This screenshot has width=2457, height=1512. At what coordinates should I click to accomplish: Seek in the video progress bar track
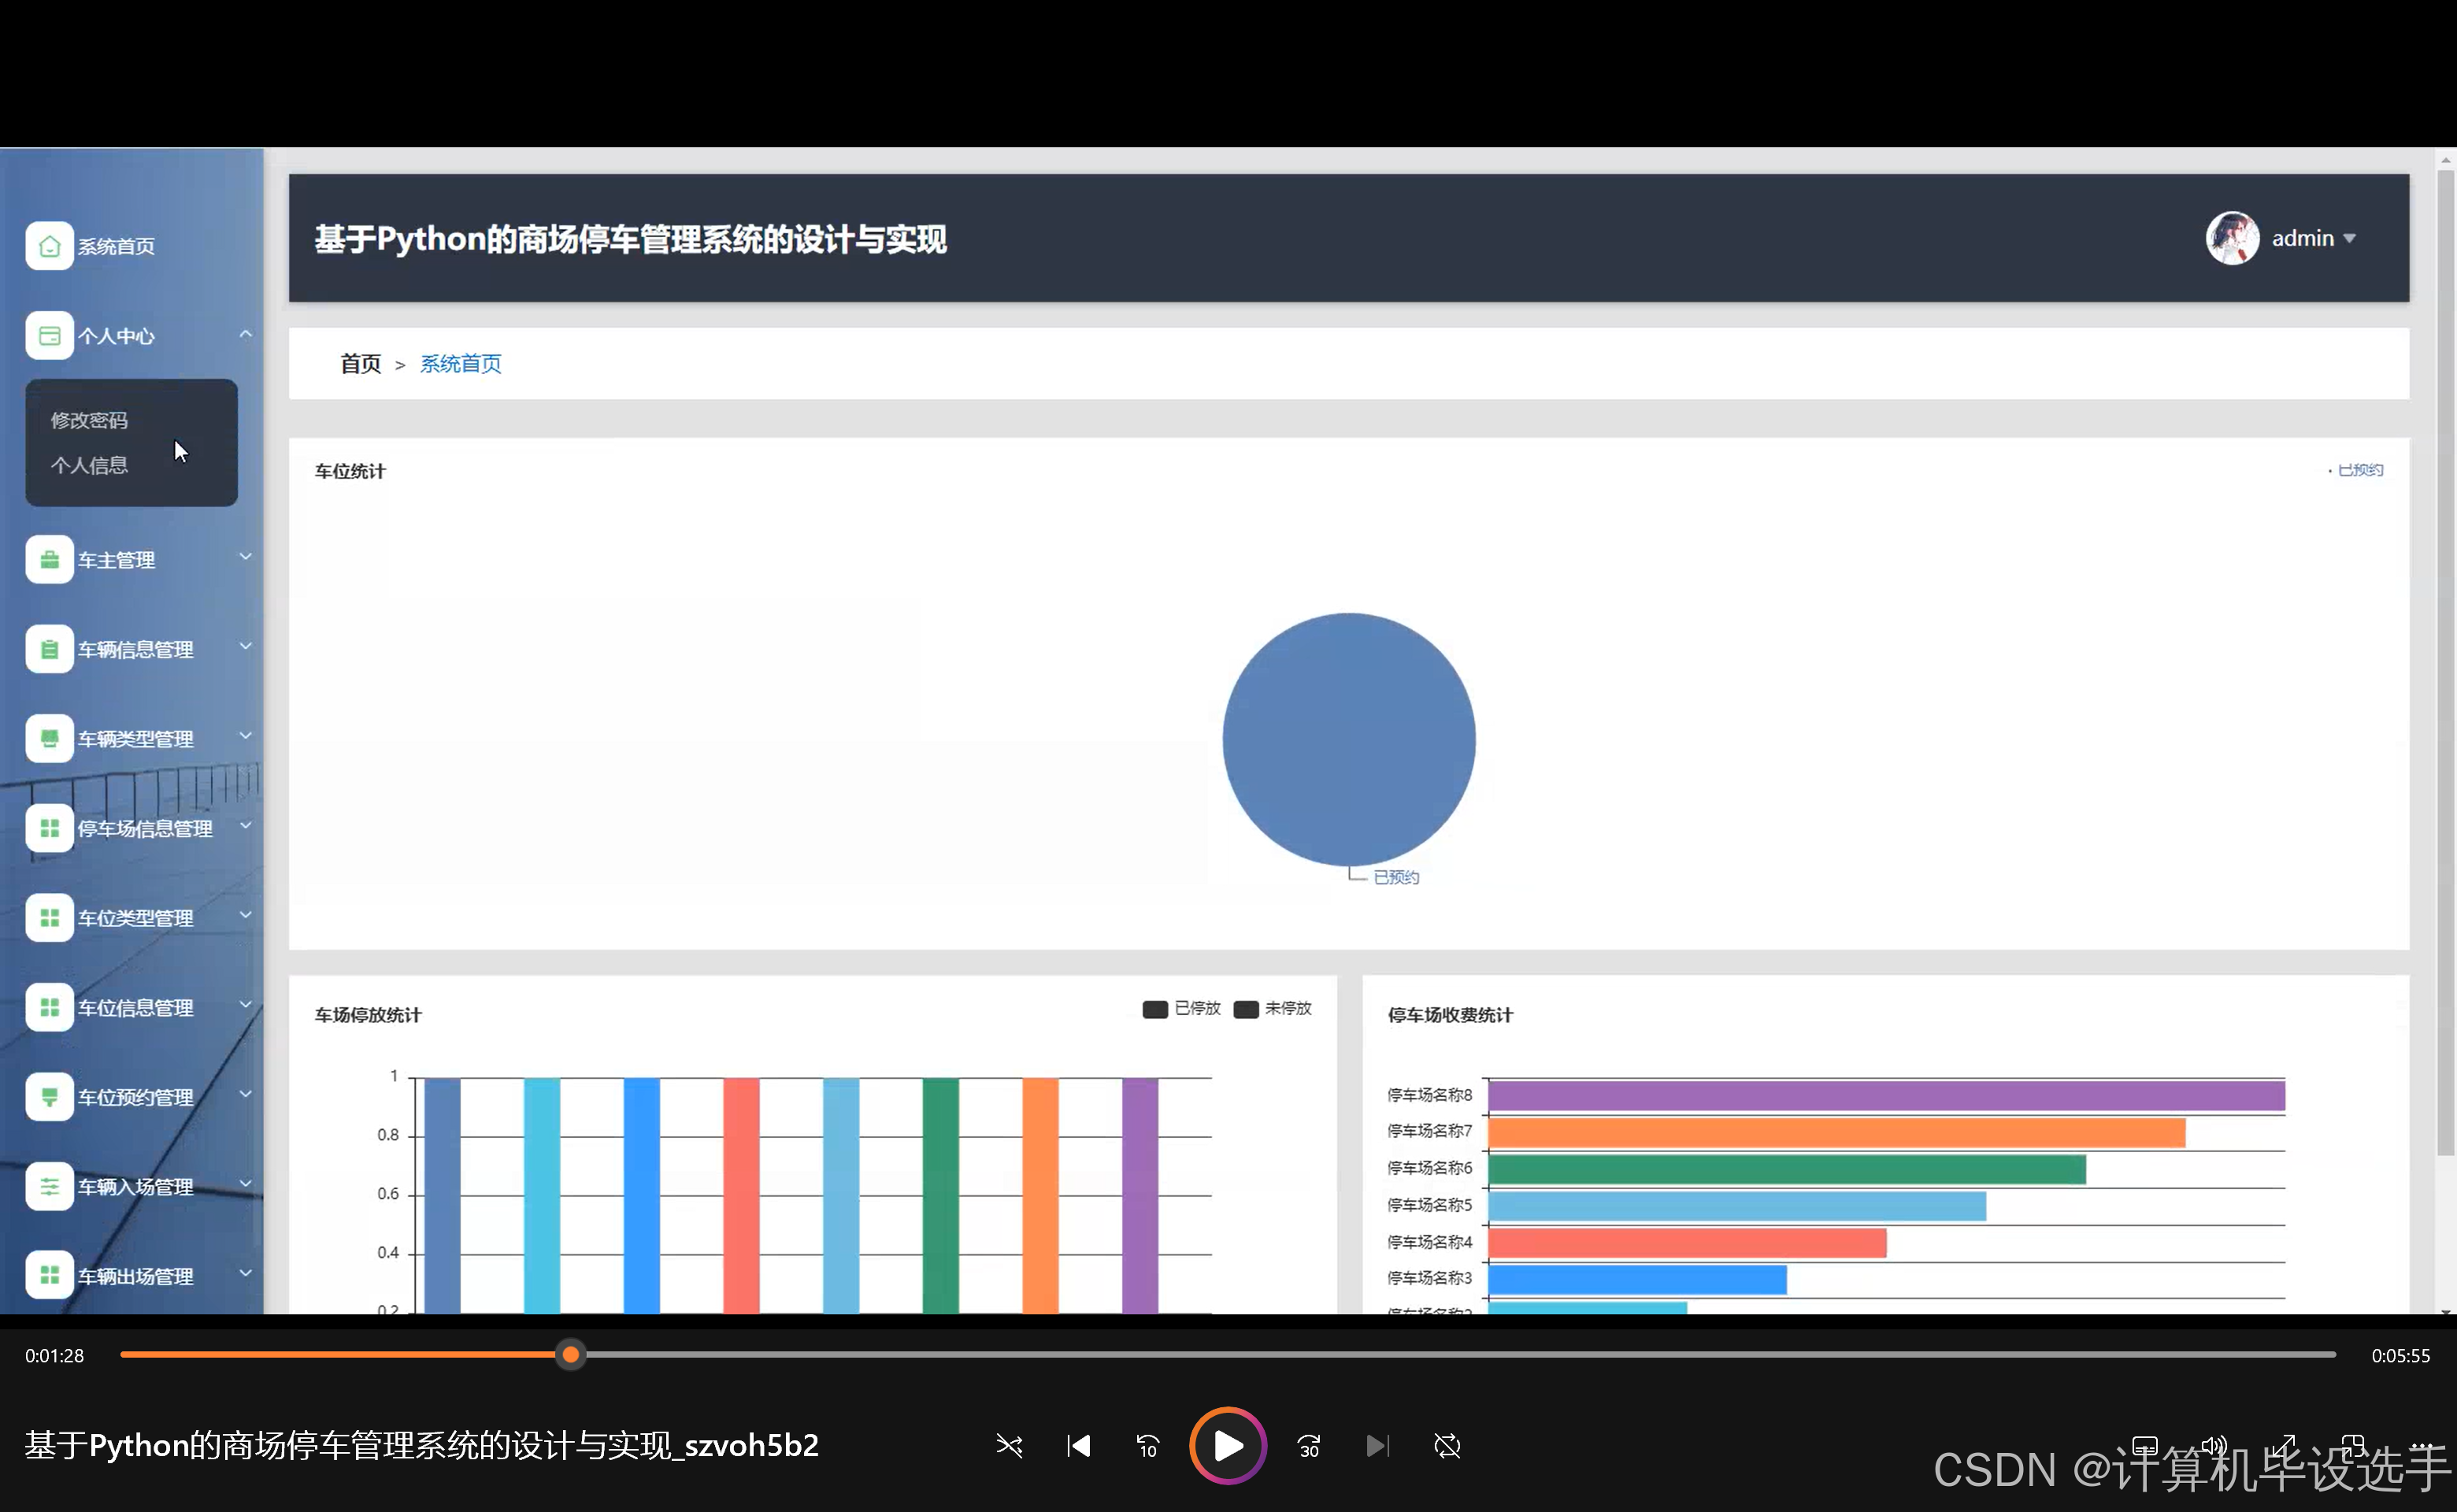[x=1227, y=1355]
